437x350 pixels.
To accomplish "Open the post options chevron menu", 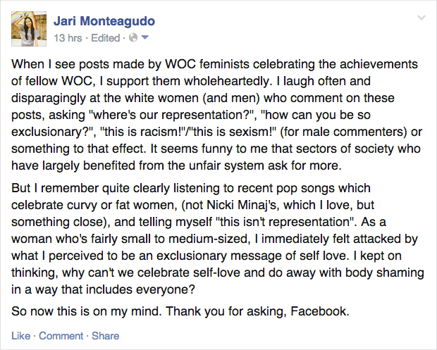I will [x=421, y=17].
